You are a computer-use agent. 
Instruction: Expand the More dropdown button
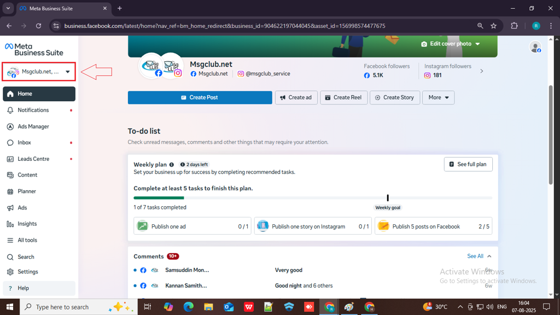[438, 97]
